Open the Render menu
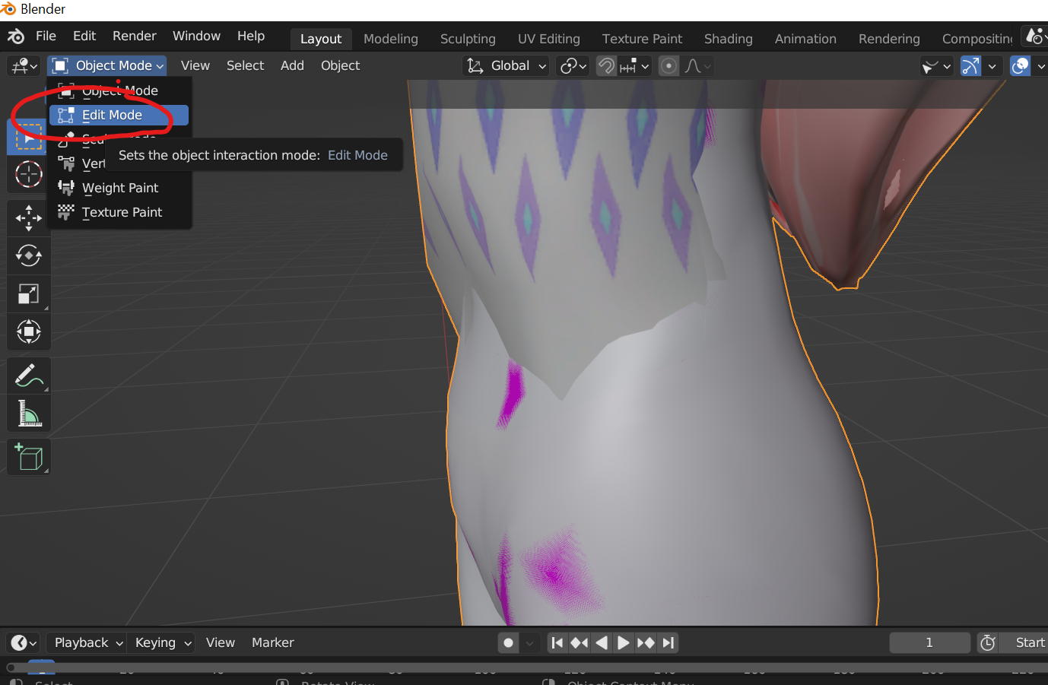The width and height of the screenshot is (1048, 685). click(x=135, y=36)
